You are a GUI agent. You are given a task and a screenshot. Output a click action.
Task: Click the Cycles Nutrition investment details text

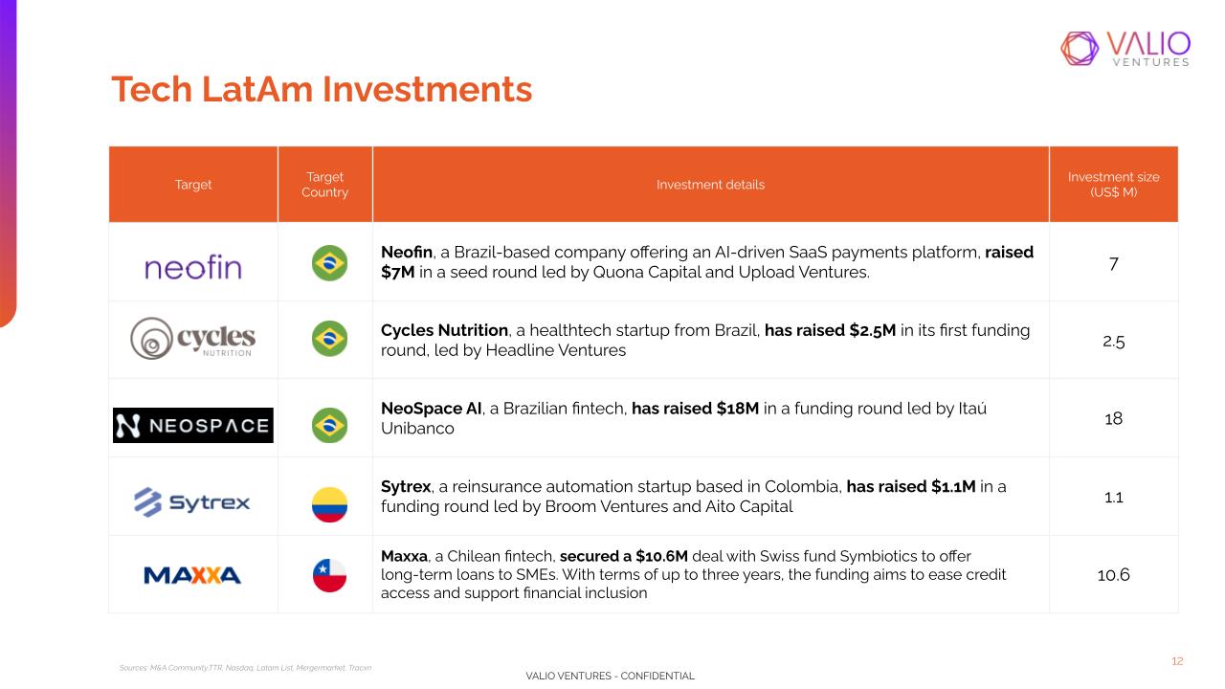705,340
